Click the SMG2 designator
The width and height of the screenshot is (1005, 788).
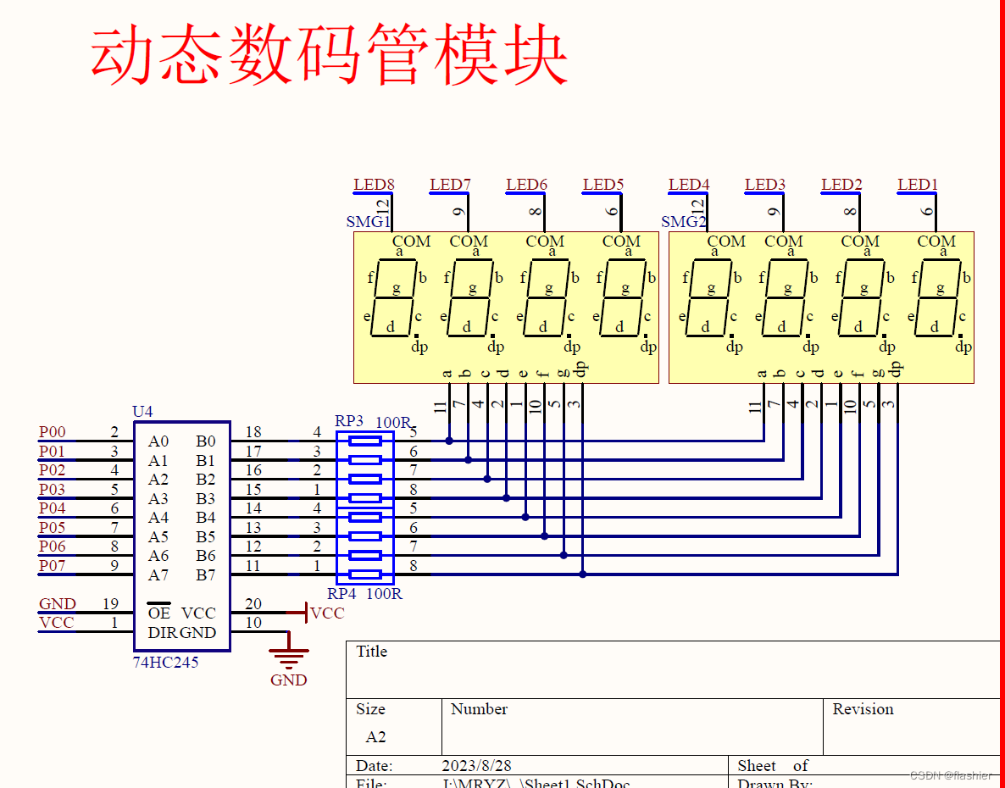click(x=683, y=222)
